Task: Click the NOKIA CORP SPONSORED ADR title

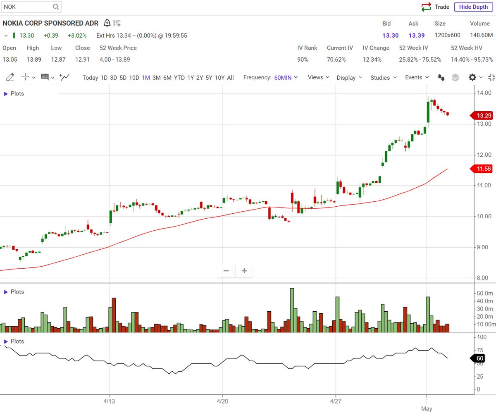Action: (50, 23)
